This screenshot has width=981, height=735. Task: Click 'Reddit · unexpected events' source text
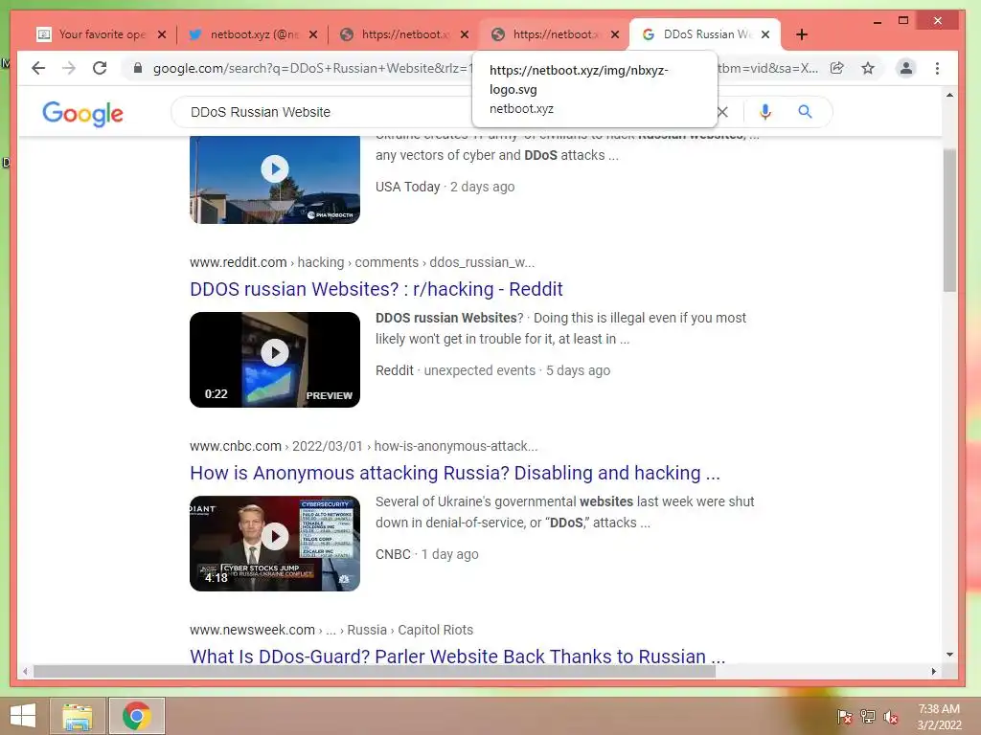455,370
